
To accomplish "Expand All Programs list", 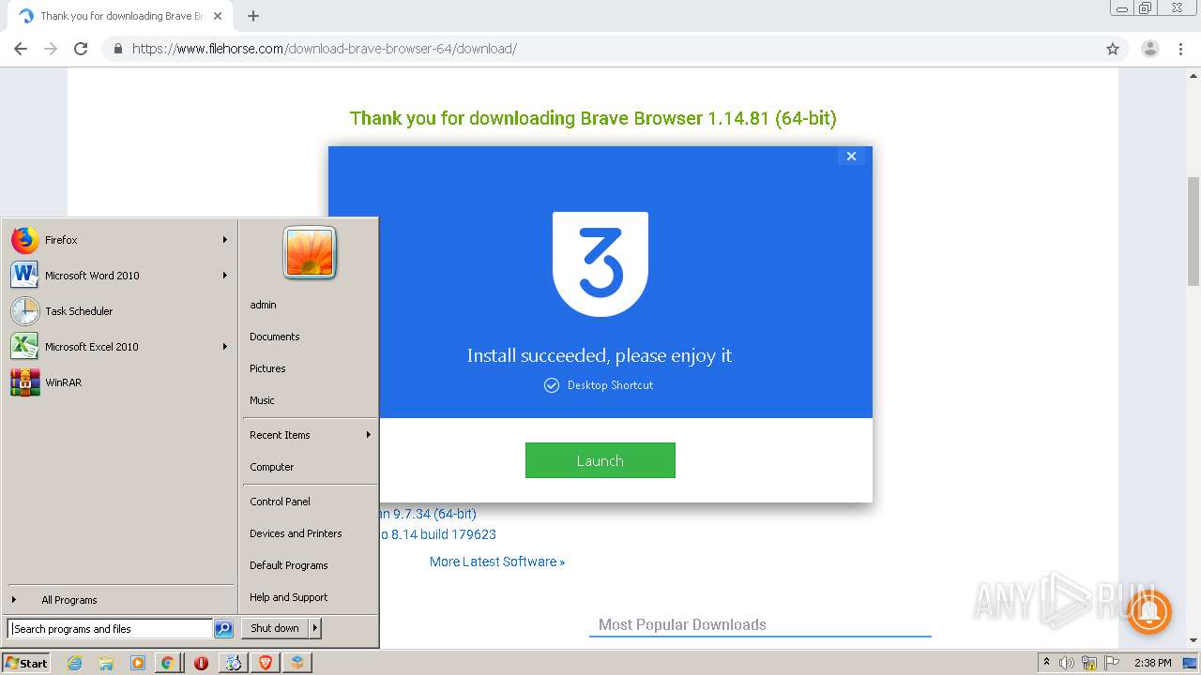I will click(x=120, y=600).
